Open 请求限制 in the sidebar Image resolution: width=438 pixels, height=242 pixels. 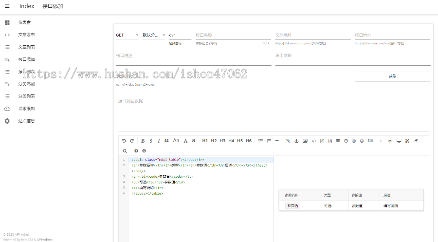point(27,109)
